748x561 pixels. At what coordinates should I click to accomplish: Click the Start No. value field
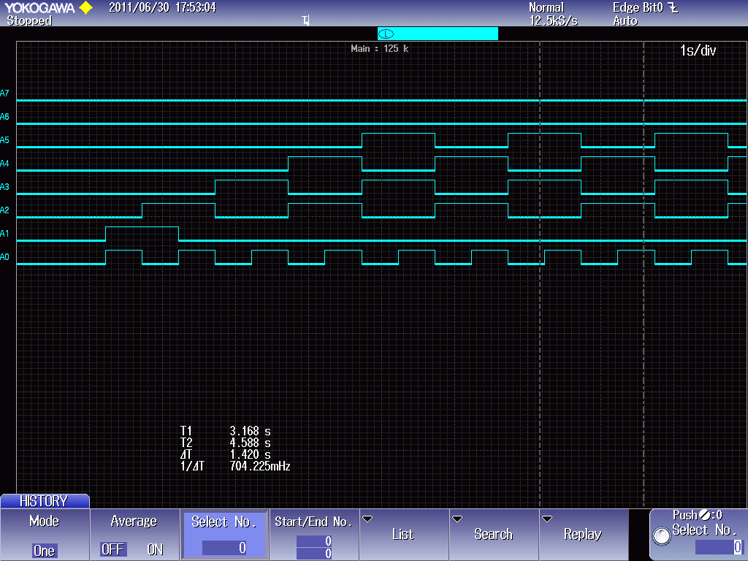coord(314,541)
